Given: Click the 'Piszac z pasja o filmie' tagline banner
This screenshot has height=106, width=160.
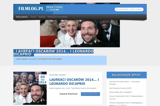Looking at the screenshot, I should coord(54,8).
